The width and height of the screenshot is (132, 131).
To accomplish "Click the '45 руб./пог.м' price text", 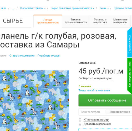I will (x=101, y=71).
